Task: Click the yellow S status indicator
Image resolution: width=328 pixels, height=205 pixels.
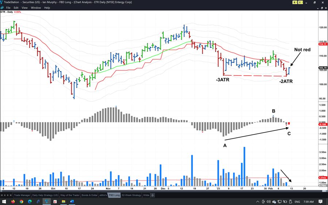Action: pos(295,3)
